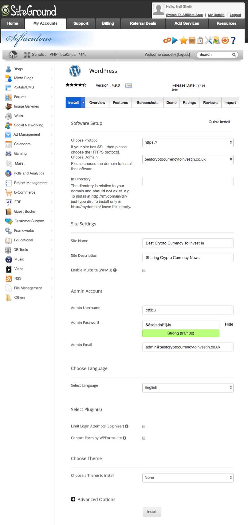Open the wrench settings tools icon

click(x=208, y=40)
